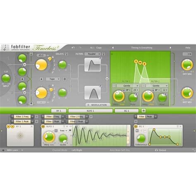
Task: Click the Copy button
Action: tap(99, 48)
